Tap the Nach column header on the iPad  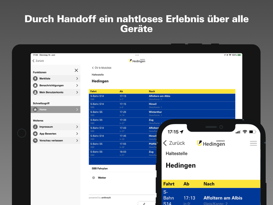[152, 91]
